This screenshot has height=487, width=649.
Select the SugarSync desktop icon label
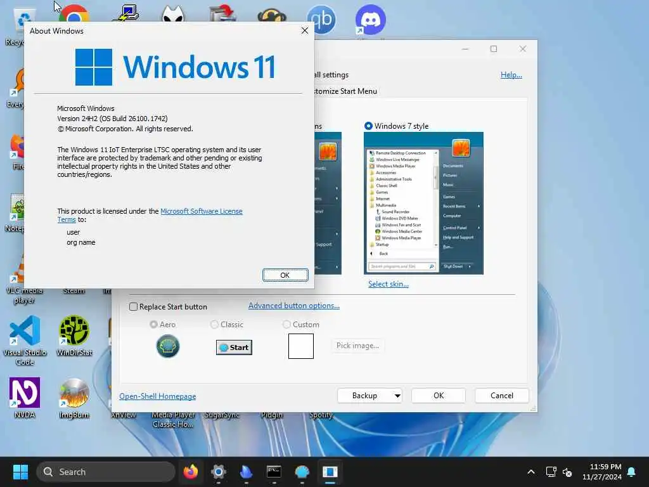click(x=222, y=415)
